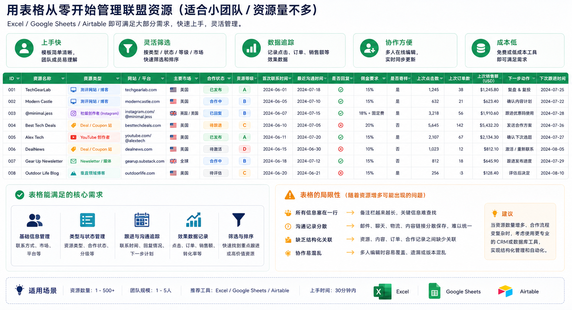Toggle the red X reply status for Best Tech Deals
The height and width of the screenshot is (310, 572).
[x=340, y=125]
